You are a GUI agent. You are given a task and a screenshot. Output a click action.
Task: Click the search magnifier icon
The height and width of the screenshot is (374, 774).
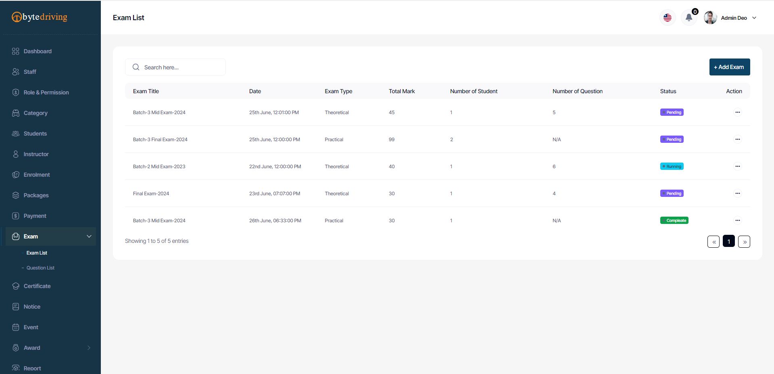point(136,67)
